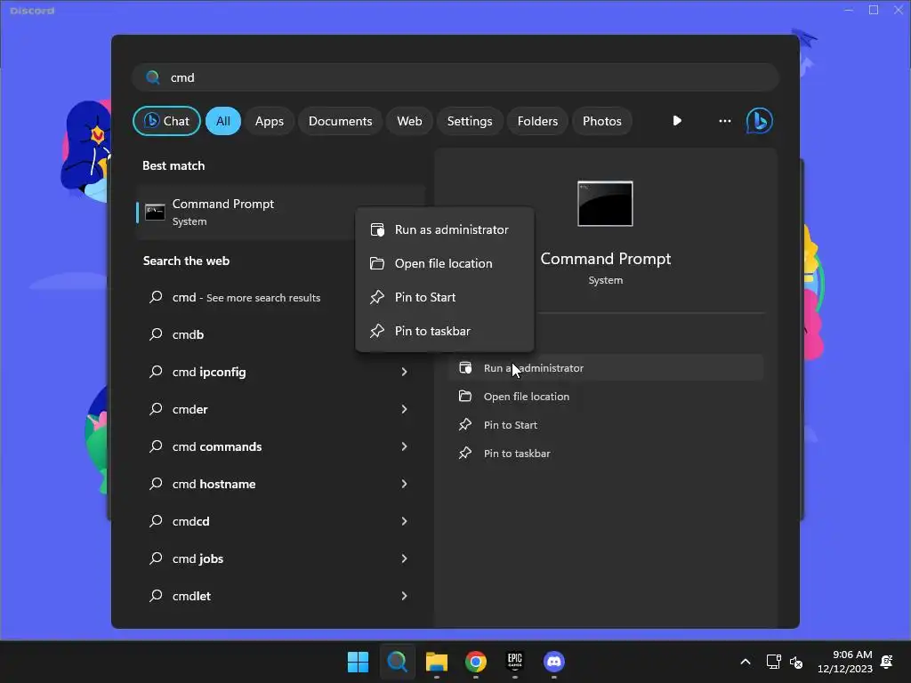Screen dimensions: 911x683
Task: Open the three-dots more options menu
Action: (724, 121)
